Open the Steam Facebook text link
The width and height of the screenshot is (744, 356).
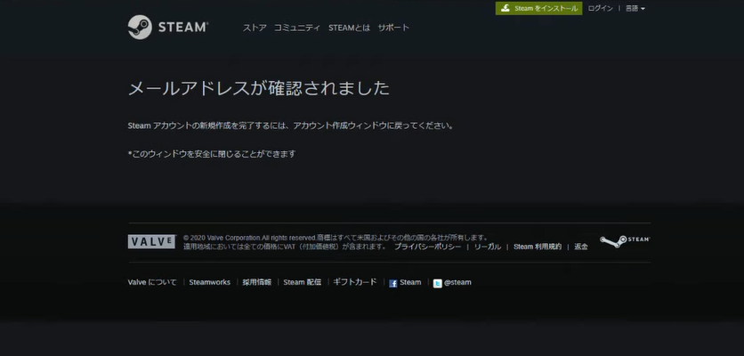pos(410,282)
